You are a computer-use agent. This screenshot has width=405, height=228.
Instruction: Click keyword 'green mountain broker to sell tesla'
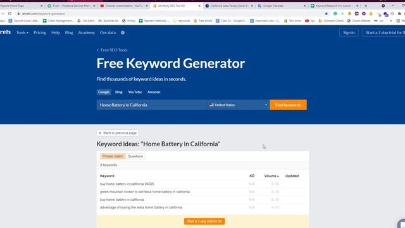pos(145,192)
